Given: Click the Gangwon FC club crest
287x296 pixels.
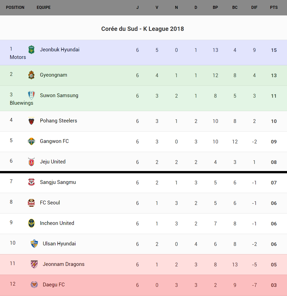Looking at the screenshot, I should pyautogui.click(x=31, y=141).
